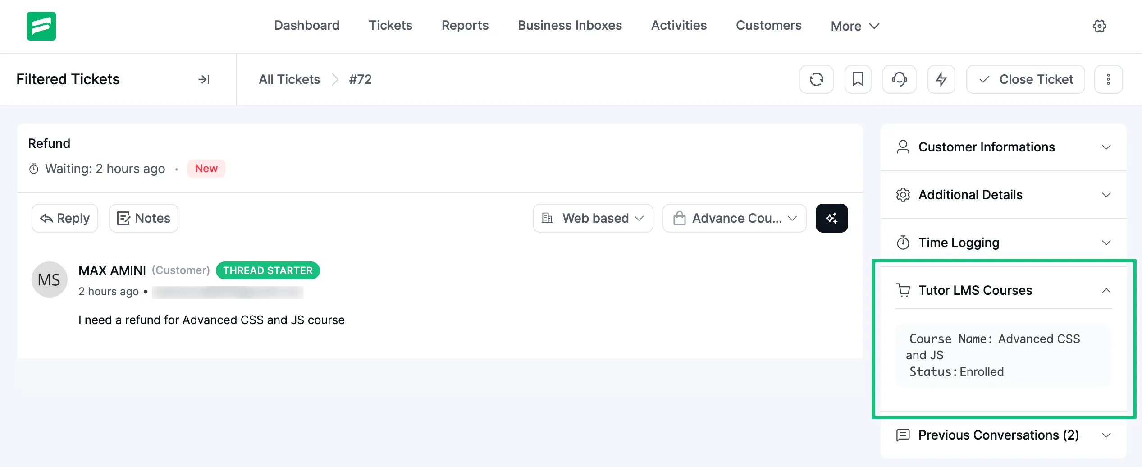Open the AI assistant sparkle button
The width and height of the screenshot is (1142, 467).
coord(831,218)
